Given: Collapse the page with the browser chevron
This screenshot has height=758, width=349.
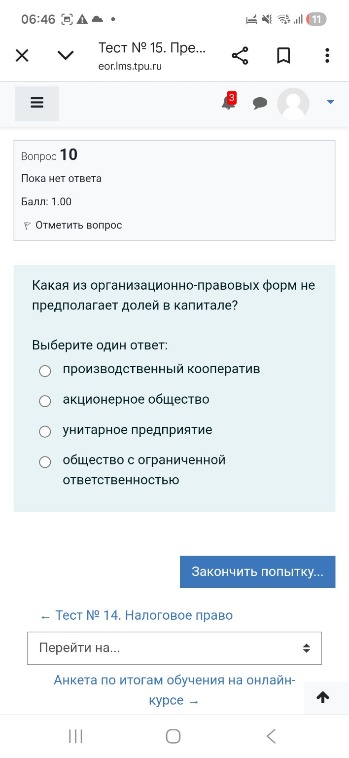Looking at the screenshot, I should coord(65,56).
